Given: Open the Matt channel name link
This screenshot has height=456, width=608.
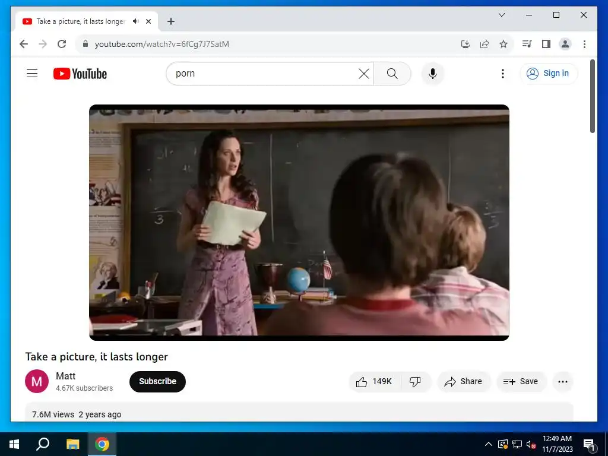Looking at the screenshot, I should [x=65, y=376].
